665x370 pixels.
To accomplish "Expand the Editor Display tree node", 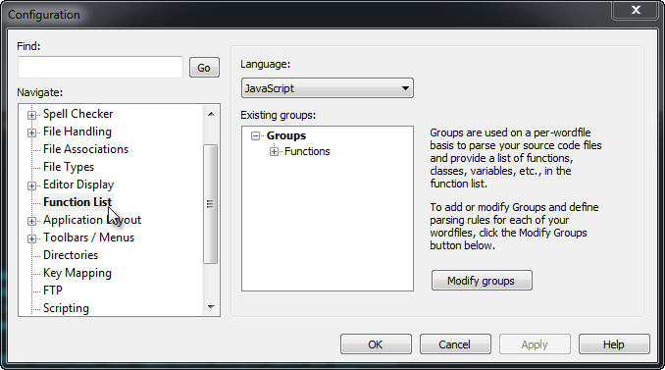I will pos(31,185).
